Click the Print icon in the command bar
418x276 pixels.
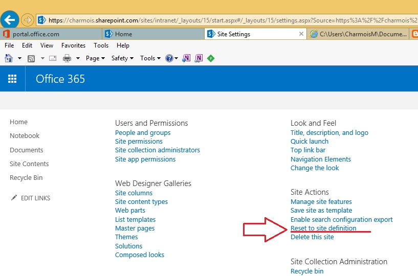(67, 58)
